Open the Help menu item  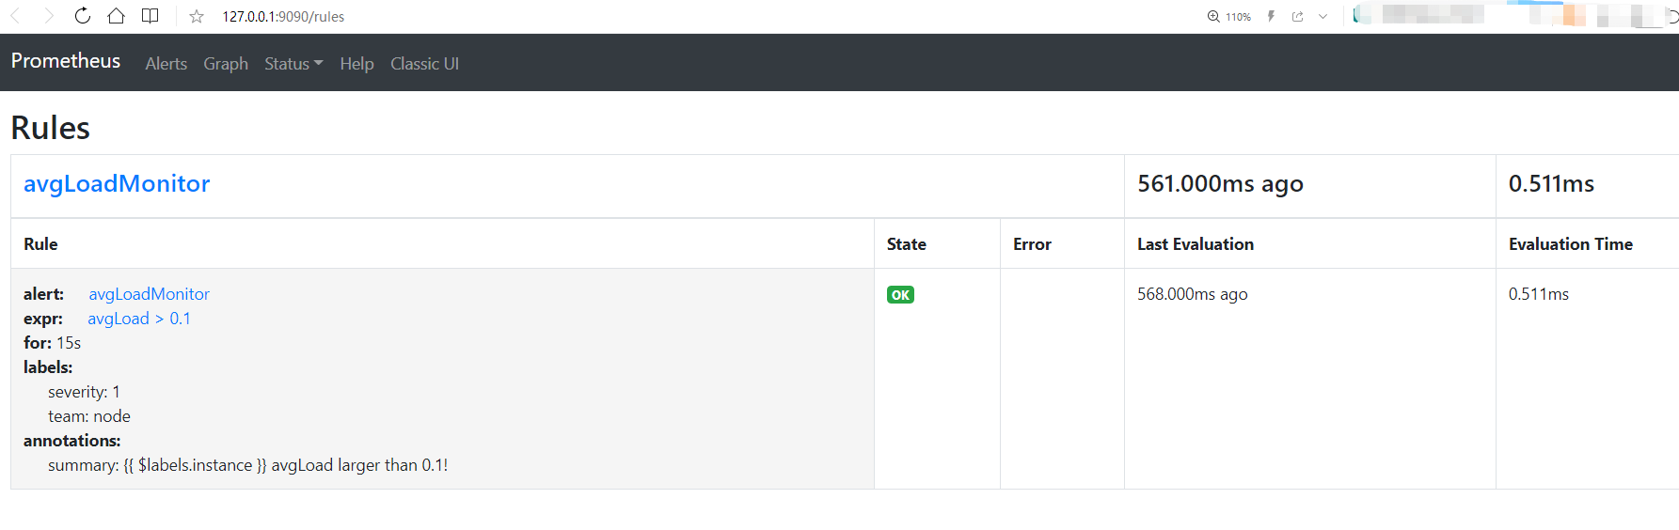coord(356,64)
